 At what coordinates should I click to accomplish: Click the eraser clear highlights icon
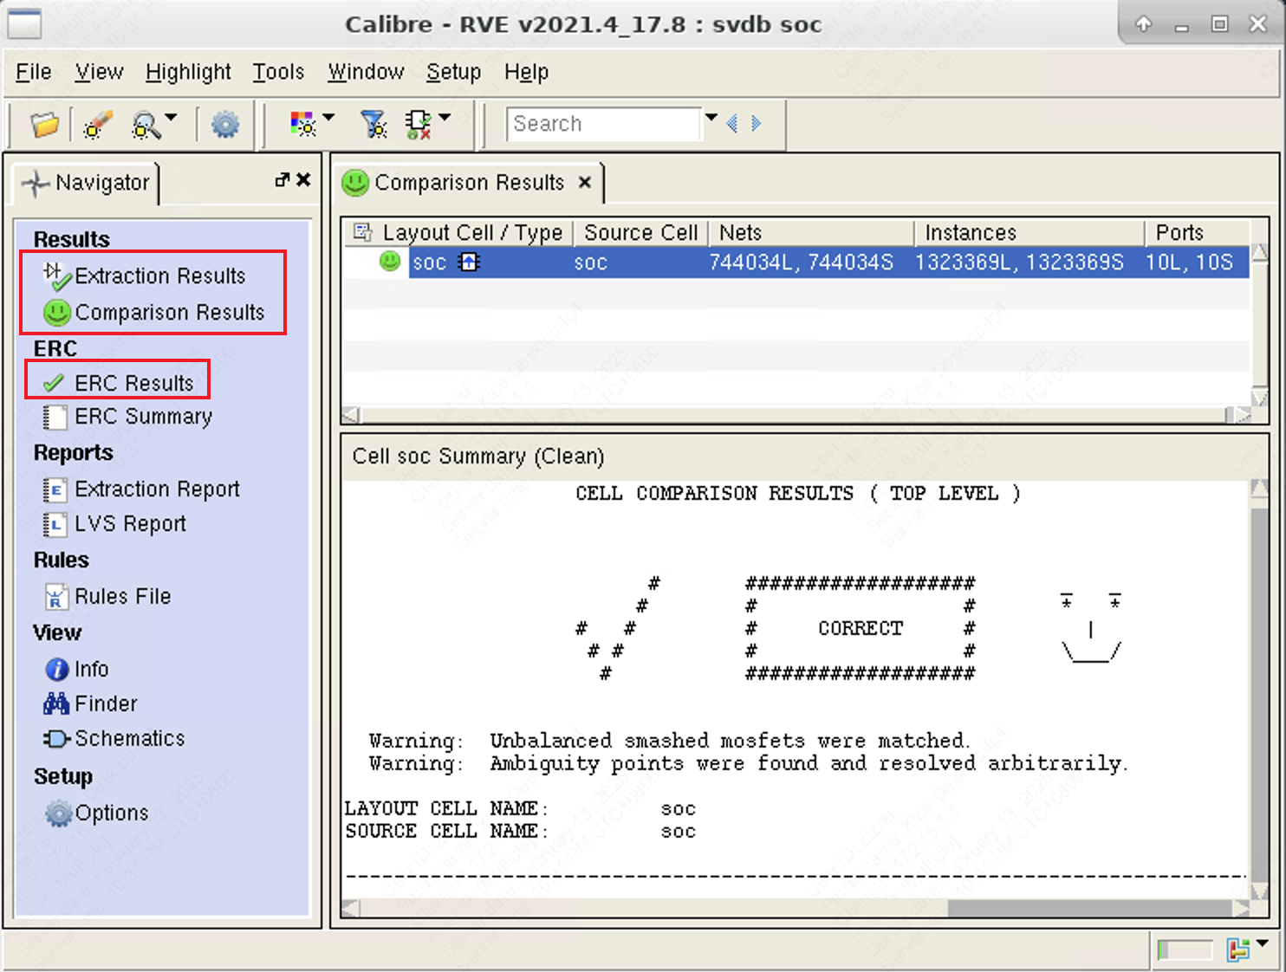[98, 126]
